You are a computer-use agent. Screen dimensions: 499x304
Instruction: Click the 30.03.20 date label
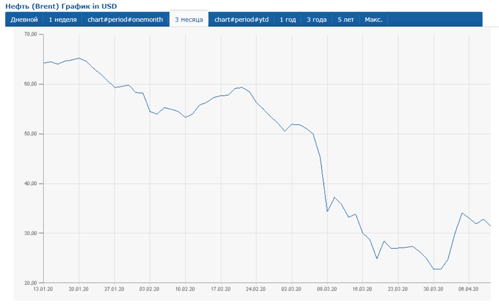(x=433, y=289)
